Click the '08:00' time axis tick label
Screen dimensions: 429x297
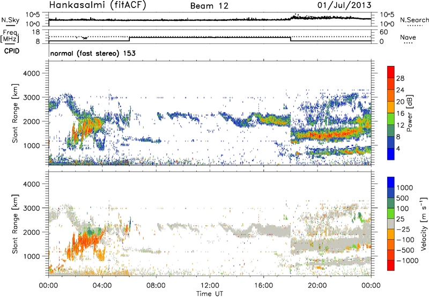click(156, 286)
